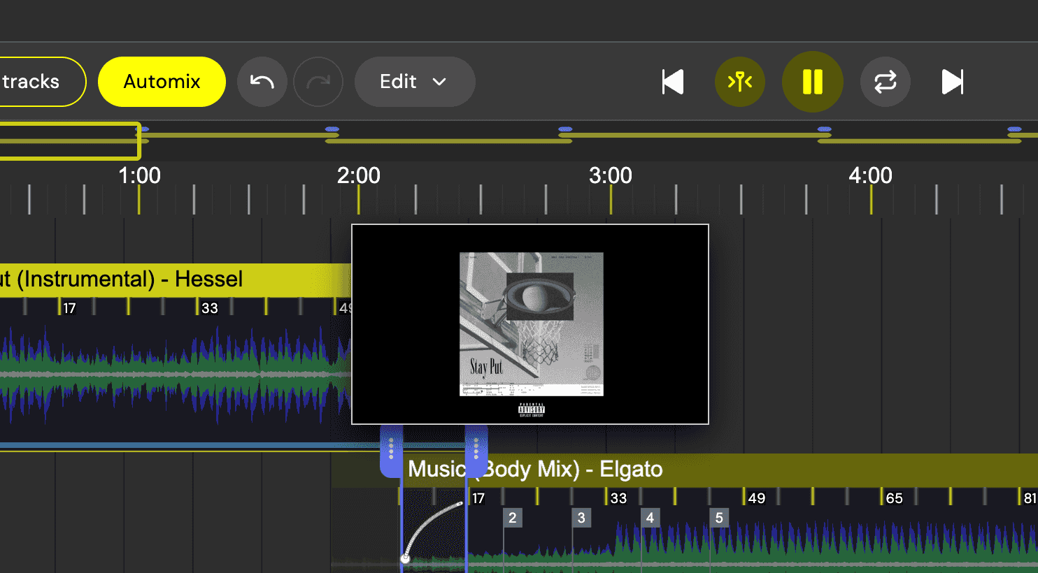Toggle loop repeat mode off or on
1038x573 pixels.
pos(885,82)
